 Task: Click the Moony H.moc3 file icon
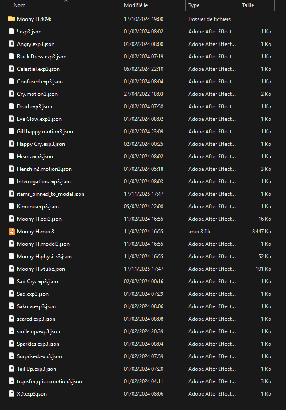click(12, 232)
